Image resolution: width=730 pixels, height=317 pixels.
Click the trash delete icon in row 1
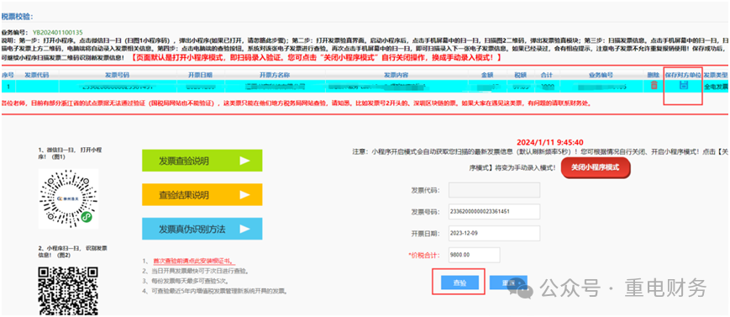pyautogui.click(x=654, y=85)
